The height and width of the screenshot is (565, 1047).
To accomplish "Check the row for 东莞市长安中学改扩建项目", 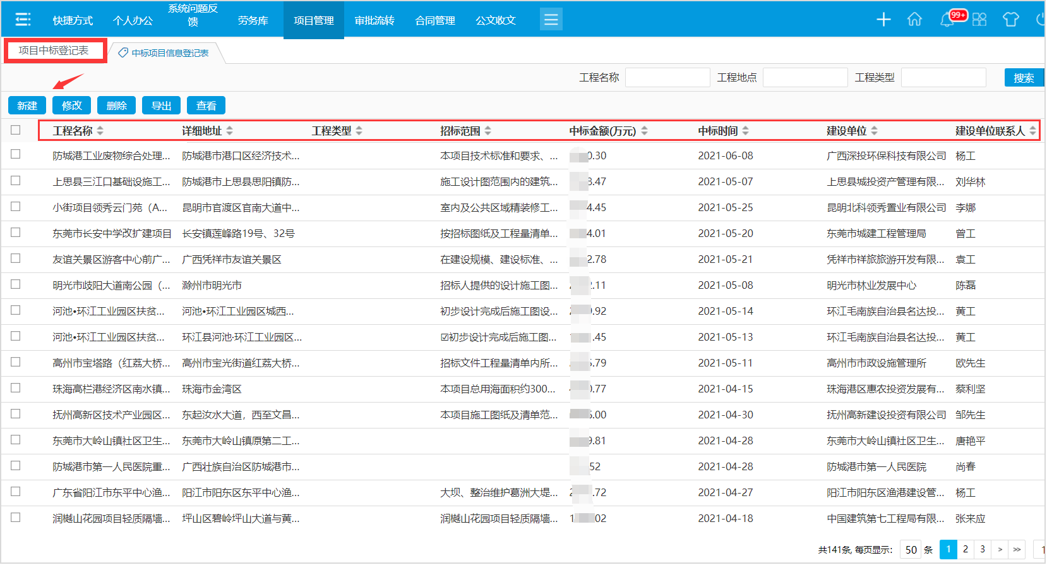I will (x=16, y=233).
